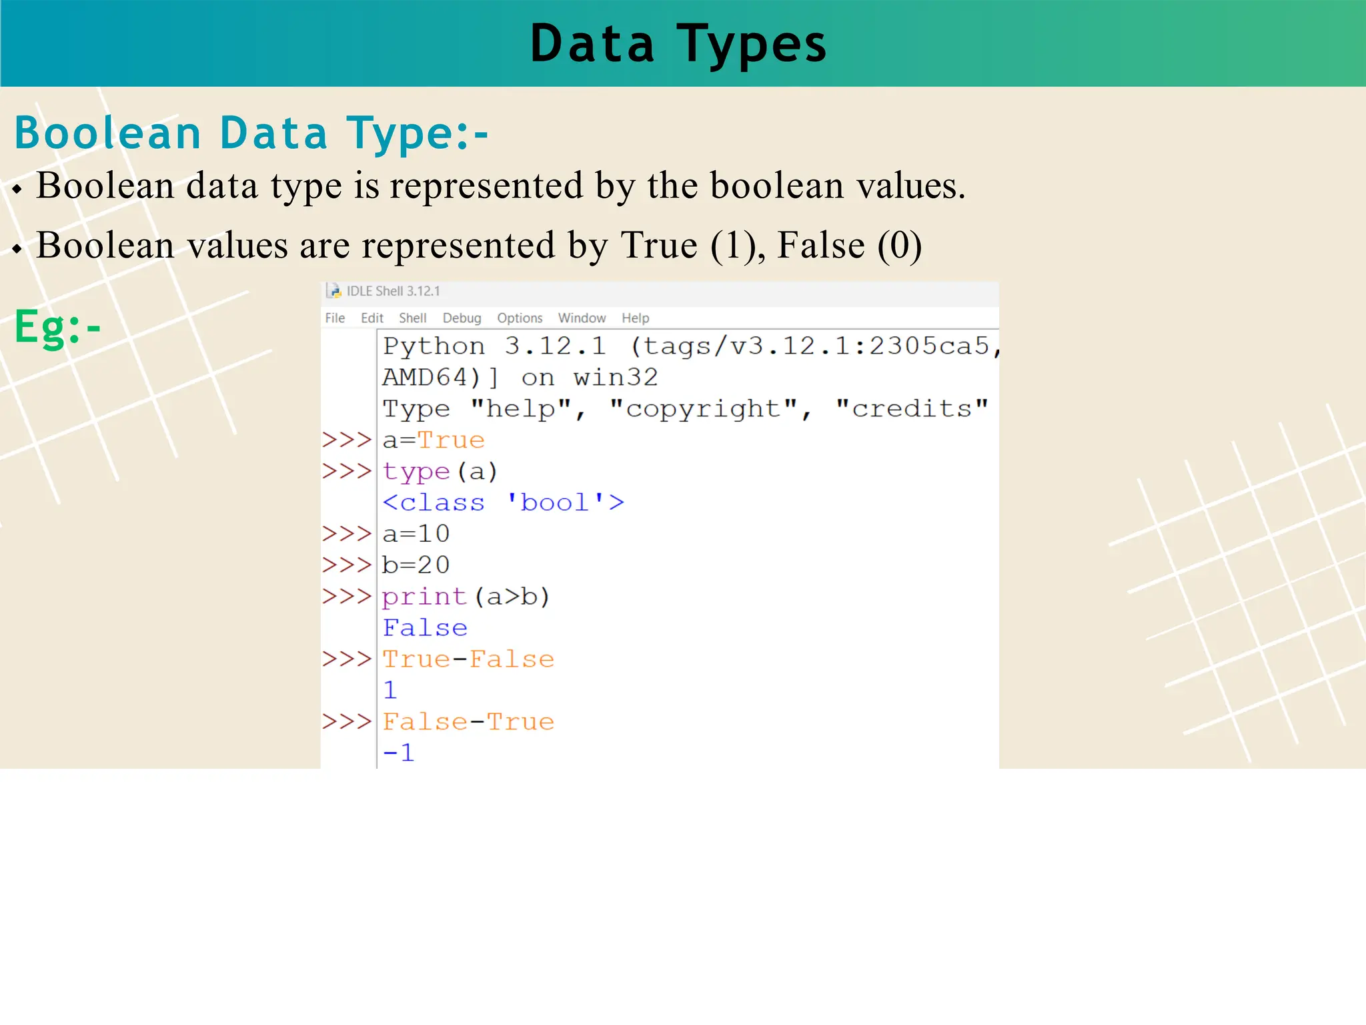Click the Boolean Data Type heading

pyautogui.click(x=251, y=133)
